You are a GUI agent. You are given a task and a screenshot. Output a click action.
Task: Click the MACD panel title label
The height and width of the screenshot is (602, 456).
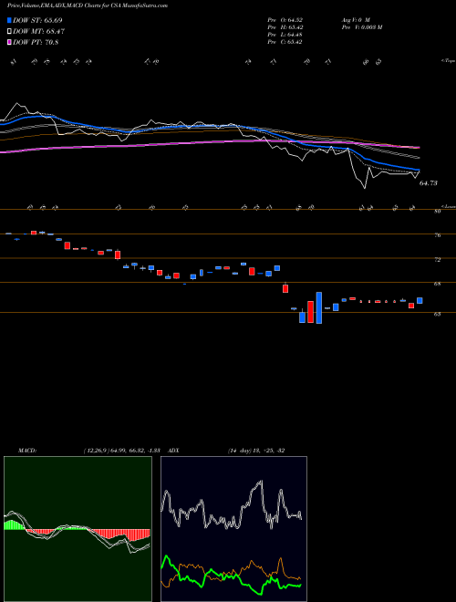click(26, 450)
